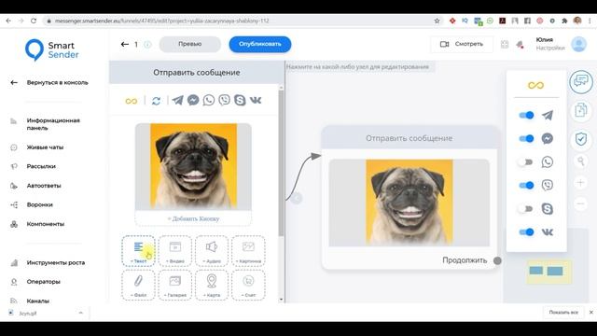Bookmark page with the star icon
The height and width of the screenshot is (336, 597).
(437, 21)
